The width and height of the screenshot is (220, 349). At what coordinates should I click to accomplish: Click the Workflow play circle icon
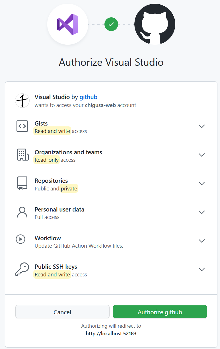click(20, 239)
